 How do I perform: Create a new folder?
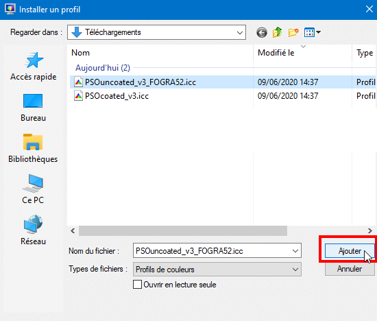coord(293,32)
